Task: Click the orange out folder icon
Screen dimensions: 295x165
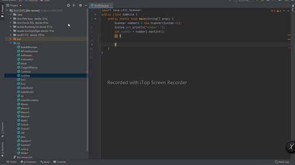Action: 15,39
